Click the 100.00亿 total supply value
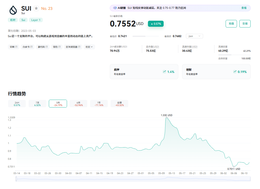The image size is (260, 189). [x=246, y=59]
